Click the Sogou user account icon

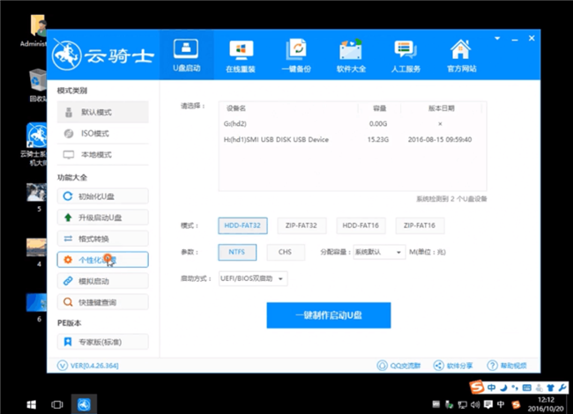(x=539, y=388)
